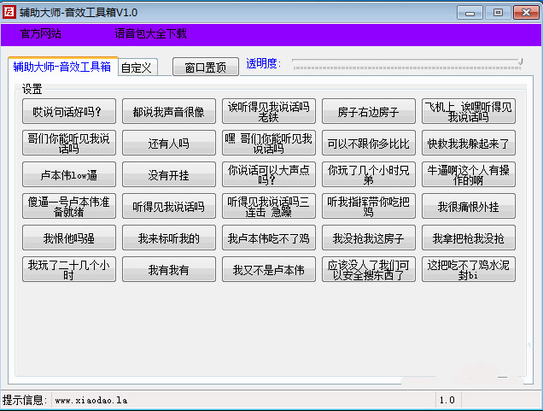
Task: Play the 快救我我躲起来了 sound
Action: pos(469,143)
